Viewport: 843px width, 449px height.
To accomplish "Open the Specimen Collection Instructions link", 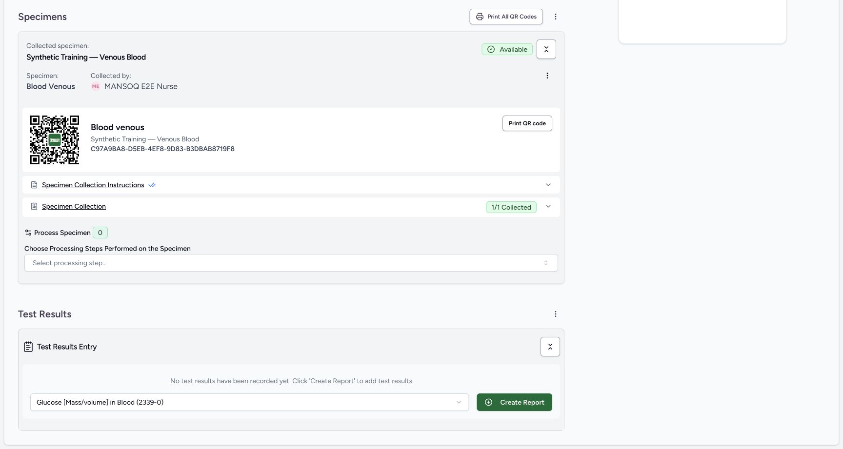I will 93,185.
